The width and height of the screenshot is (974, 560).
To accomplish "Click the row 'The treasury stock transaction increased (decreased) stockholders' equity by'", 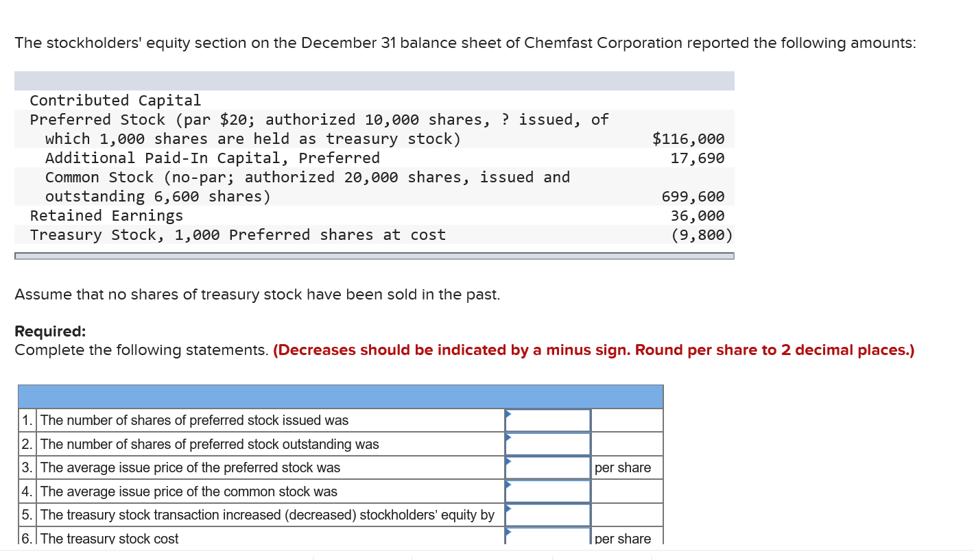I will (268, 515).
